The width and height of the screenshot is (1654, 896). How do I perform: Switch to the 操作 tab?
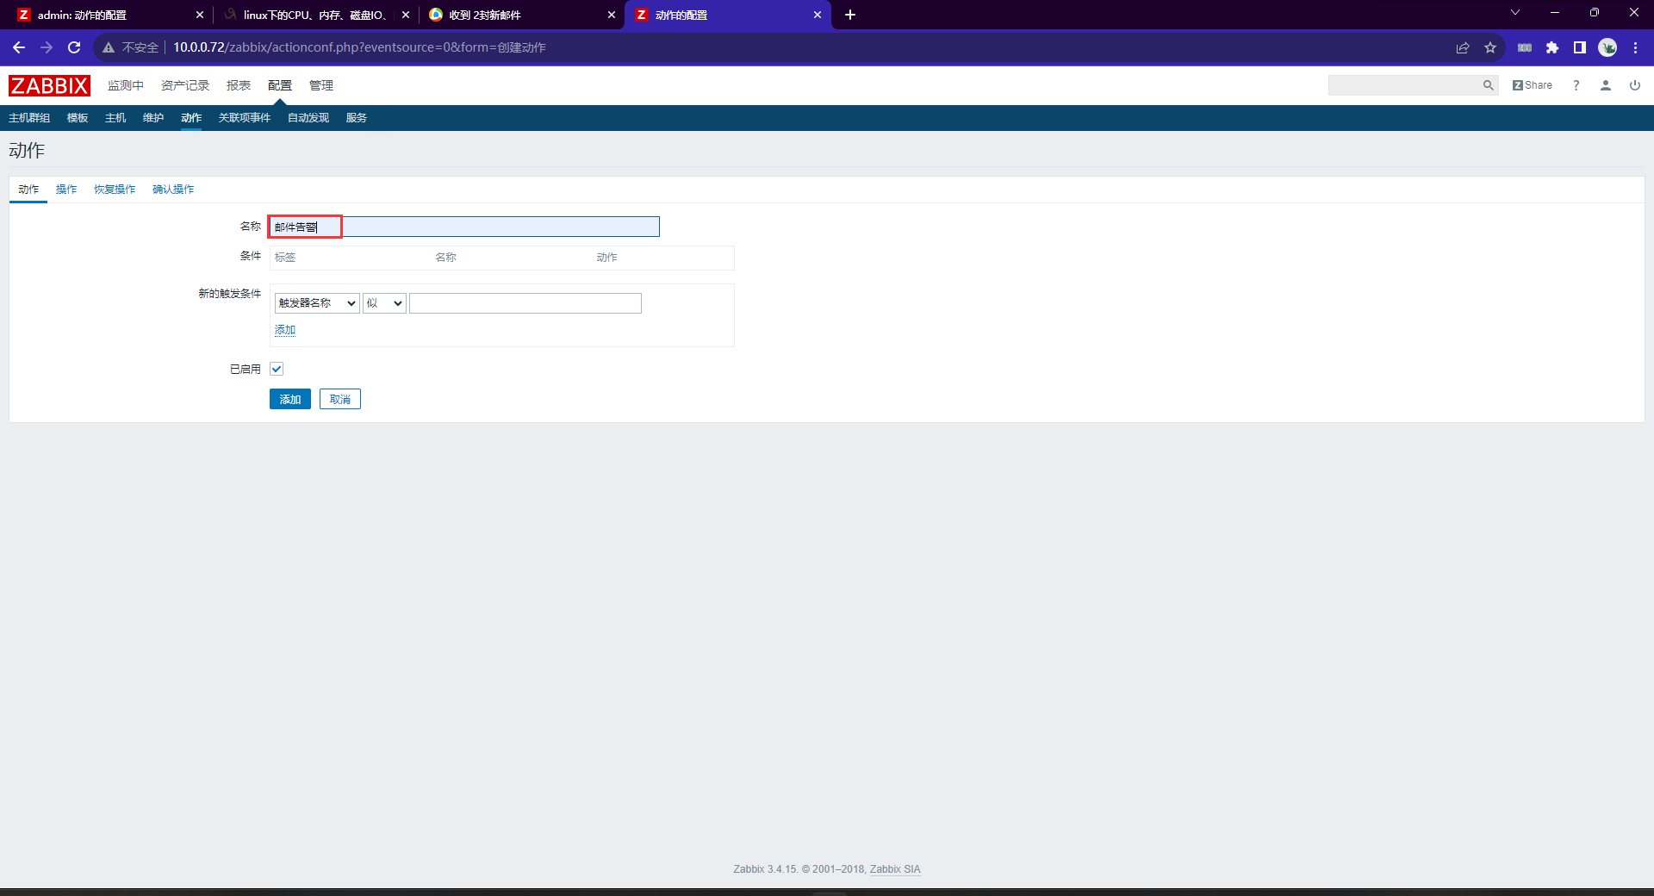(66, 190)
